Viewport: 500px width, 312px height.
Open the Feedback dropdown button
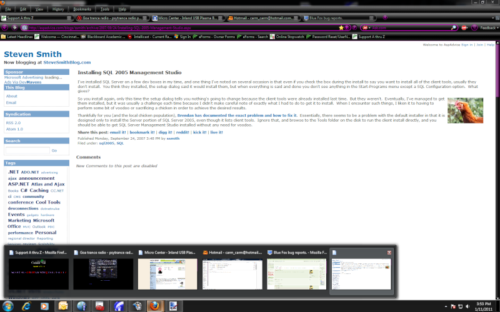point(489,27)
